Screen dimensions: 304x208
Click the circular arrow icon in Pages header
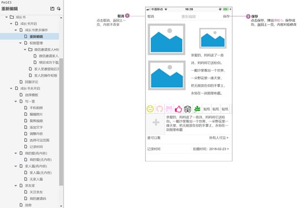59,9
